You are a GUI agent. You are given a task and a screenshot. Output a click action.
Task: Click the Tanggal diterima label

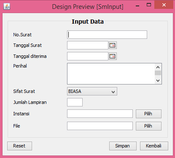(30, 56)
